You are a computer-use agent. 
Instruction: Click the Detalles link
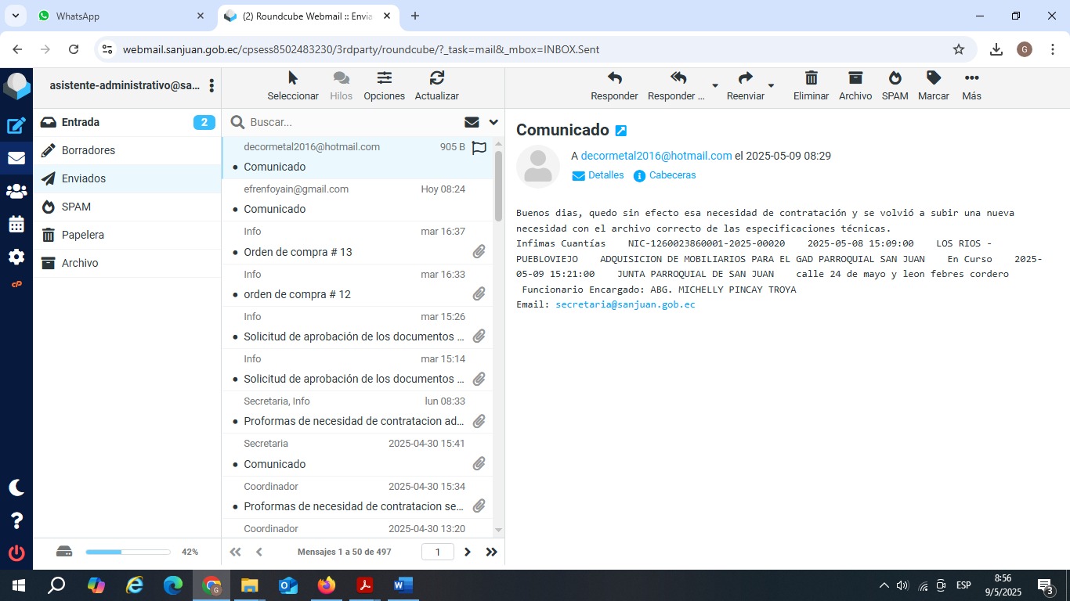tap(605, 175)
